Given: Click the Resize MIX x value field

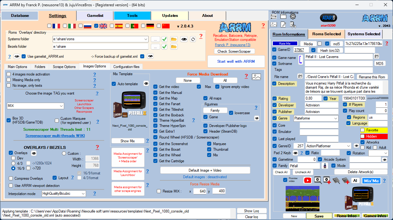Looking at the screenshot, I should click(x=200, y=191).
